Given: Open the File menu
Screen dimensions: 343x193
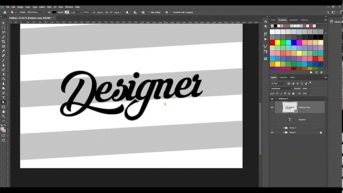Looking at the screenshot, I should [x=8, y=7].
